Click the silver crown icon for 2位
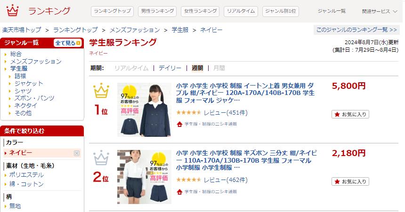The width and height of the screenshot is (405, 212). [x=101, y=158]
